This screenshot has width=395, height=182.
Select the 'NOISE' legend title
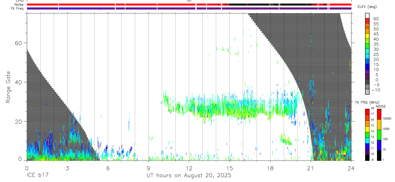[381, 106]
